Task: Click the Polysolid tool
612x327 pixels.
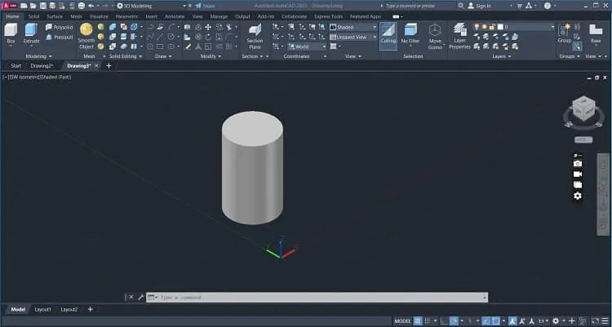Action: click(x=59, y=27)
